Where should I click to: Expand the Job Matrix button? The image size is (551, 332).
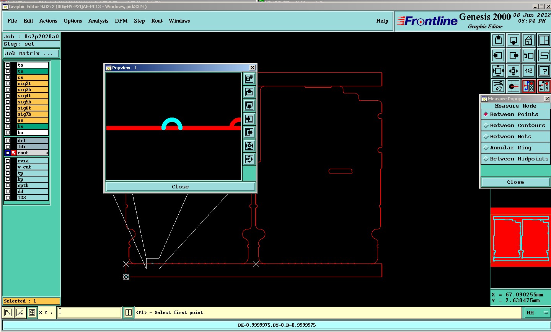click(x=31, y=54)
